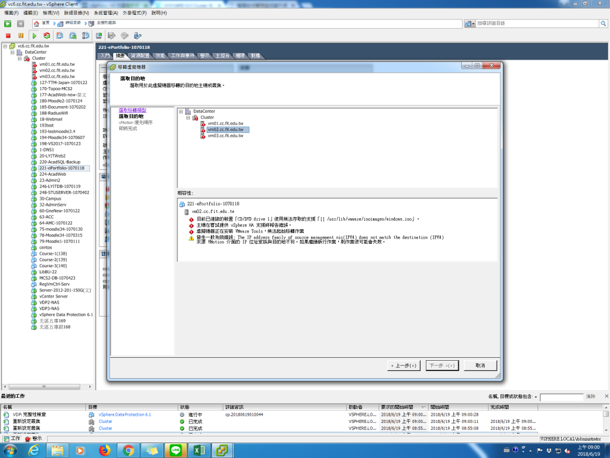
Task: Collapse the Cluster node in inventory tree
Action: click(20, 58)
